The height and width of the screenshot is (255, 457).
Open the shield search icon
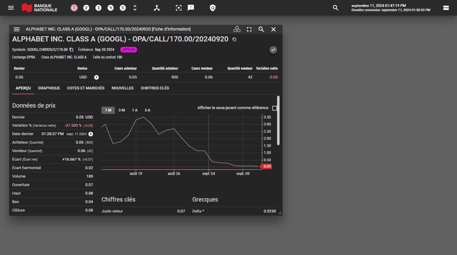(x=212, y=7)
